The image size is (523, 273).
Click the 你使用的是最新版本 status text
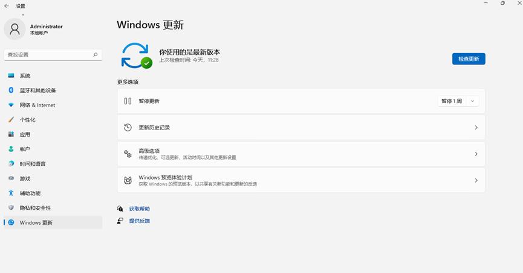189,52
